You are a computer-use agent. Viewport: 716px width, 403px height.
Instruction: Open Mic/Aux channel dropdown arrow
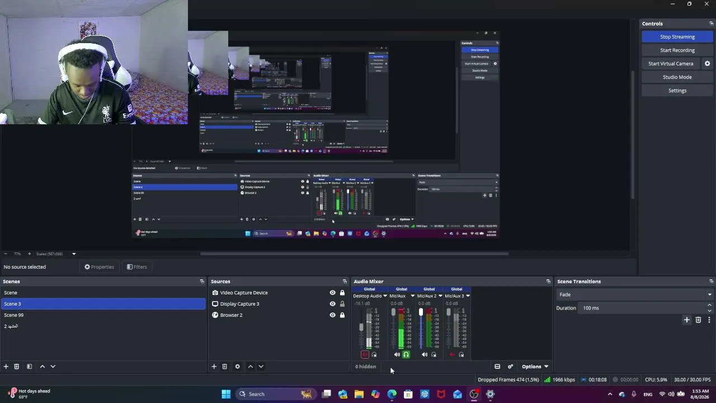pos(413,296)
